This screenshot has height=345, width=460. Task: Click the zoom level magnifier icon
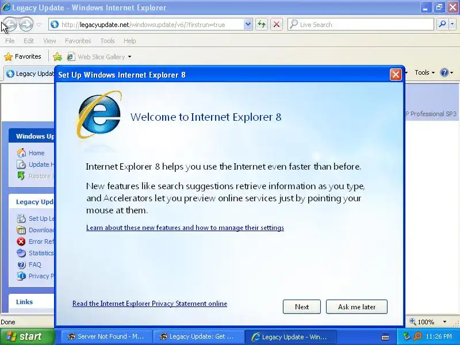(413, 321)
